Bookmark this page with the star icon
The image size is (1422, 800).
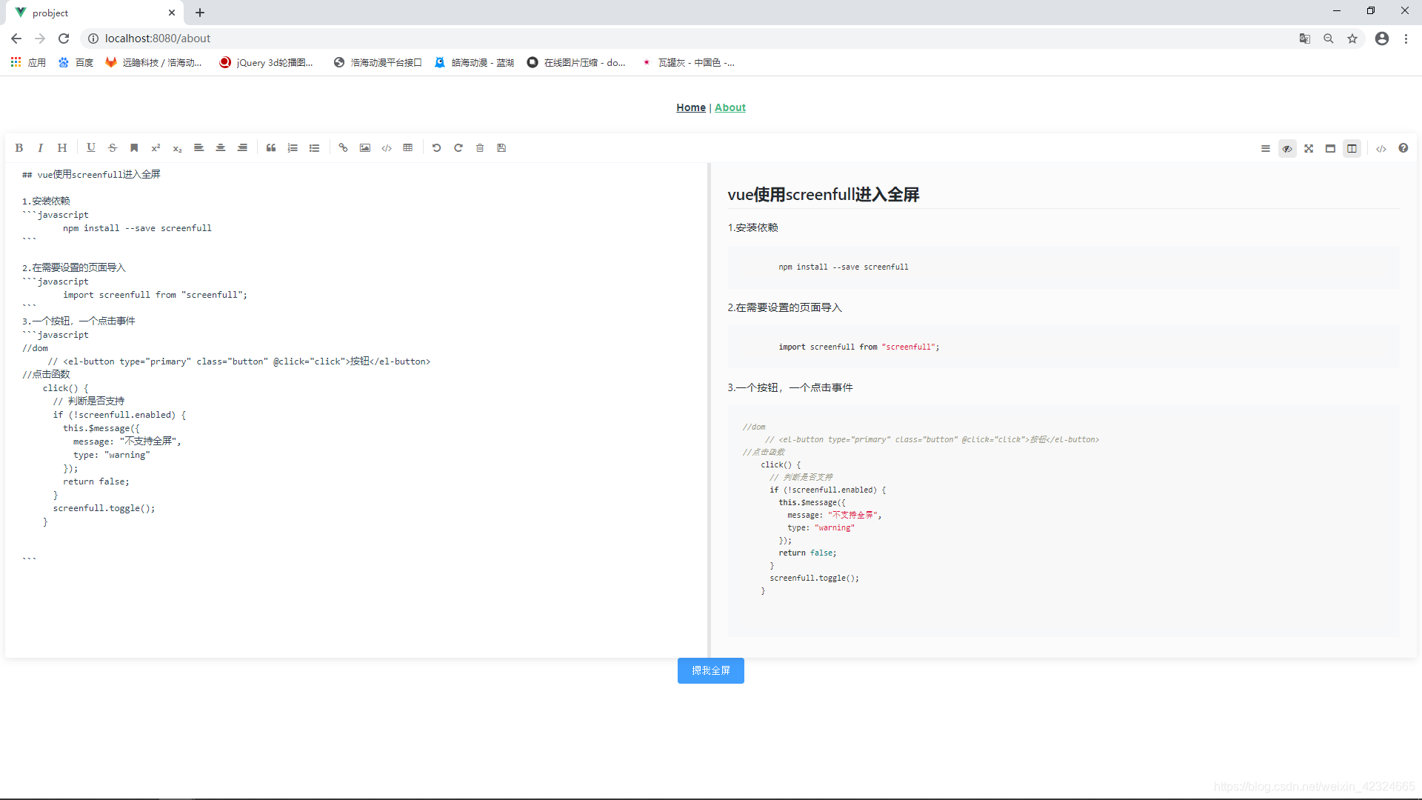pyautogui.click(x=1352, y=39)
